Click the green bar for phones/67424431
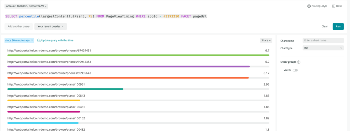Viewport: 350px width, 131px height. coord(138,55)
